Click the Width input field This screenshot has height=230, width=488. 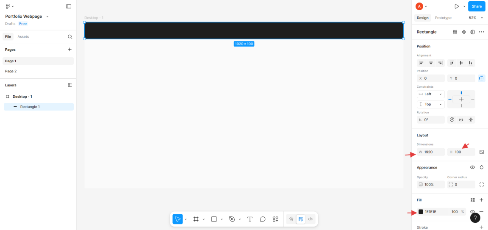[433, 152]
